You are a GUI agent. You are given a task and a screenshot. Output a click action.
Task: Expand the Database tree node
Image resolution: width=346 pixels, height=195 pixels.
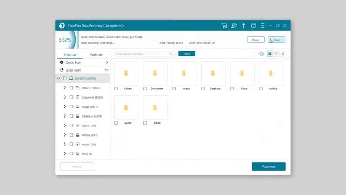click(65, 116)
